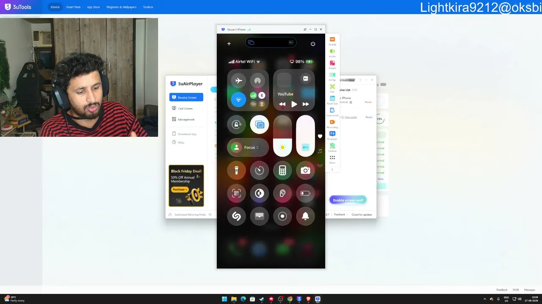Click the Reset Size icon
542x304 pixels.
point(332,100)
